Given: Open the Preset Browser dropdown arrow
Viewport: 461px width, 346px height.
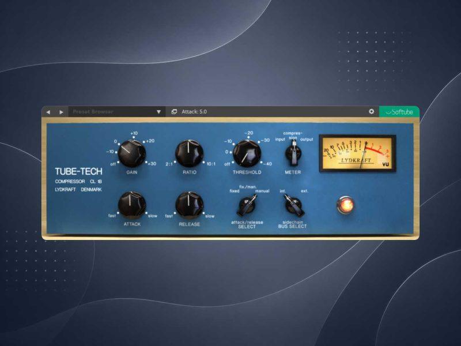Looking at the screenshot, I should (x=158, y=112).
